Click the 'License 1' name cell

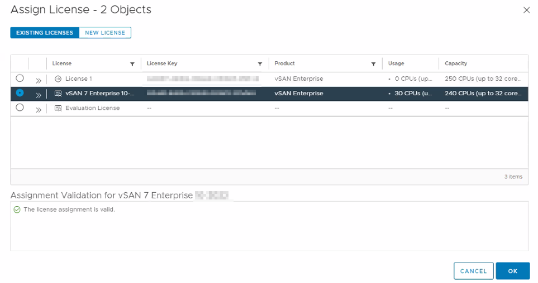pos(79,79)
